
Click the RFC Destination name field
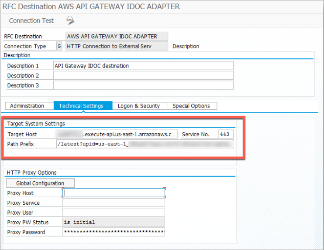coord(117,36)
